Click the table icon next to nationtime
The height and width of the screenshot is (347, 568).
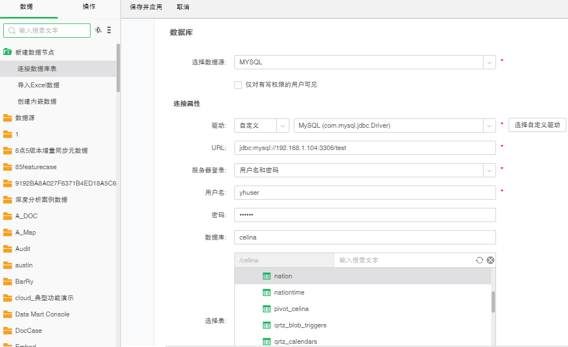tap(267, 292)
